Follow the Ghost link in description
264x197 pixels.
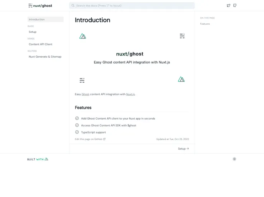85,94
